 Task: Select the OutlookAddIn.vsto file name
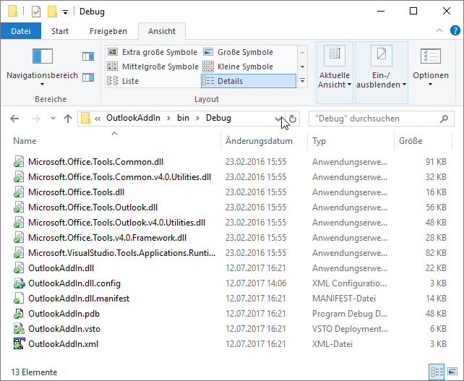pos(64,329)
